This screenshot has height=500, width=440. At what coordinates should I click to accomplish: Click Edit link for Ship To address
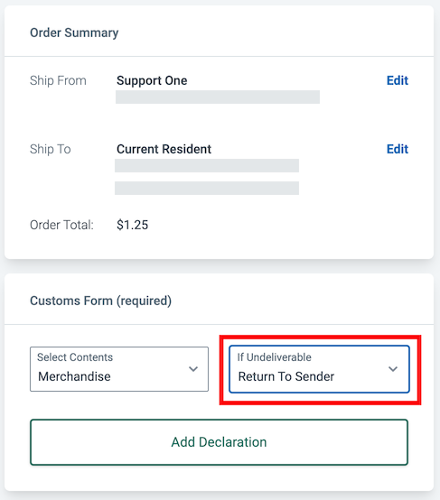(x=398, y=149)
